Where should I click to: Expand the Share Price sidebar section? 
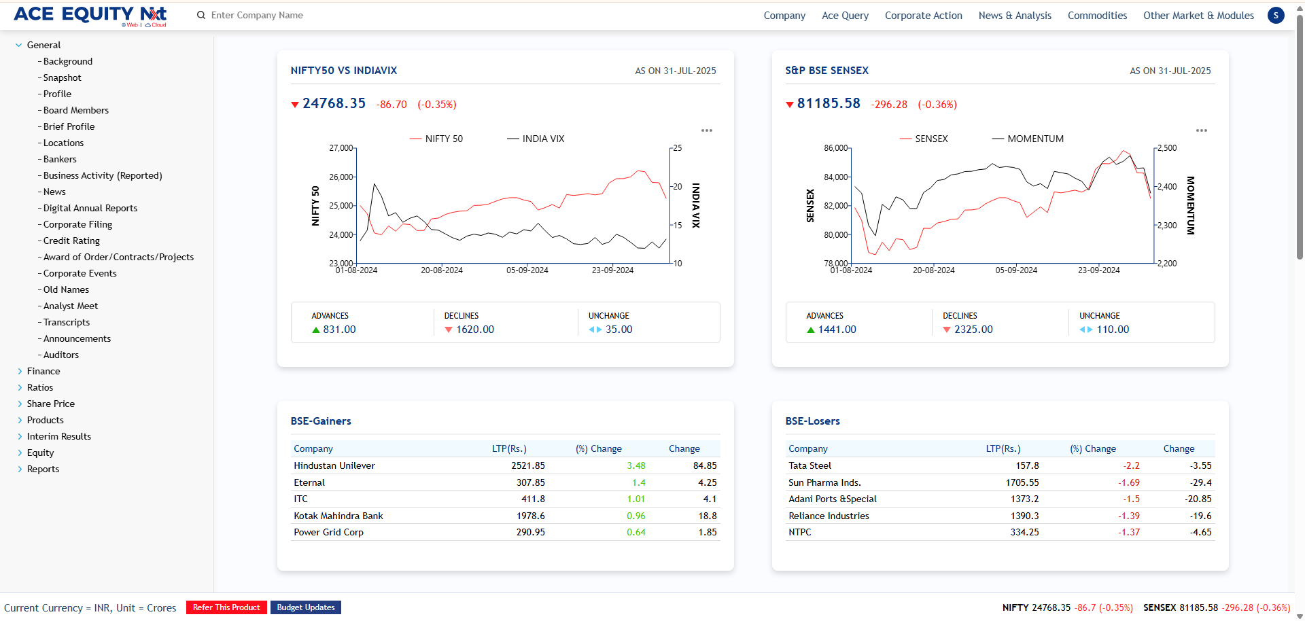tap(19, 404)
